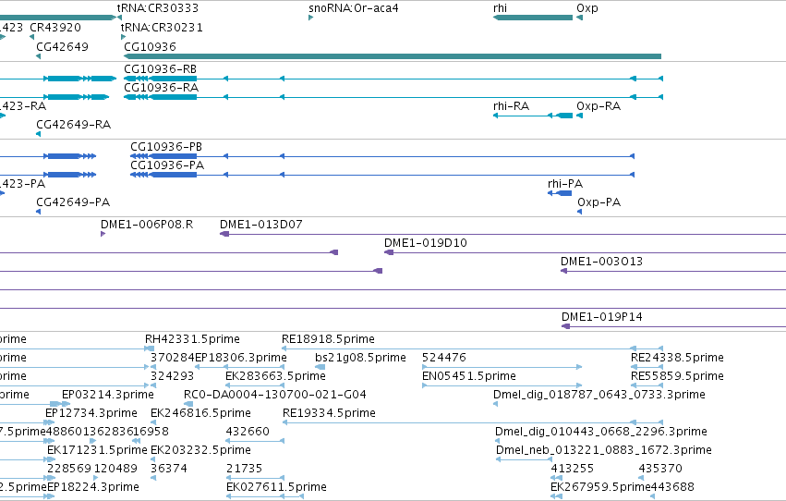This screenshot has height=501, width=786.
Task: Click the EP03214.3prime EST label
Action: pyautogui.click(x=108, y=395)
